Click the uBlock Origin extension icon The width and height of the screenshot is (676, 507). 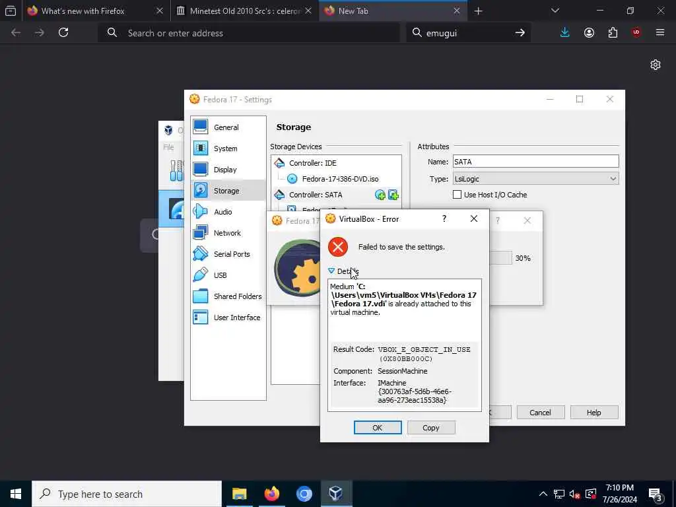[636, 32]
